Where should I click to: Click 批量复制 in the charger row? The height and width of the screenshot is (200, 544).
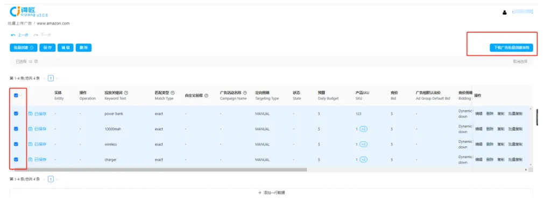click(515, 160)
